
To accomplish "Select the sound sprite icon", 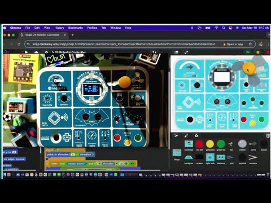I will [264, 144].
